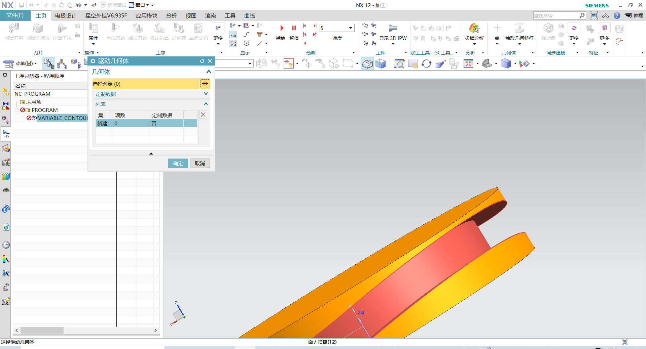Click the selection filter funnel icon
The image size is (646, 349).
tap(289, 63)
